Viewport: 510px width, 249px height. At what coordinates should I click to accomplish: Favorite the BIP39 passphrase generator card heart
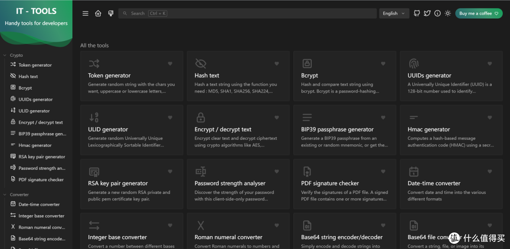[x=383, y=118]
